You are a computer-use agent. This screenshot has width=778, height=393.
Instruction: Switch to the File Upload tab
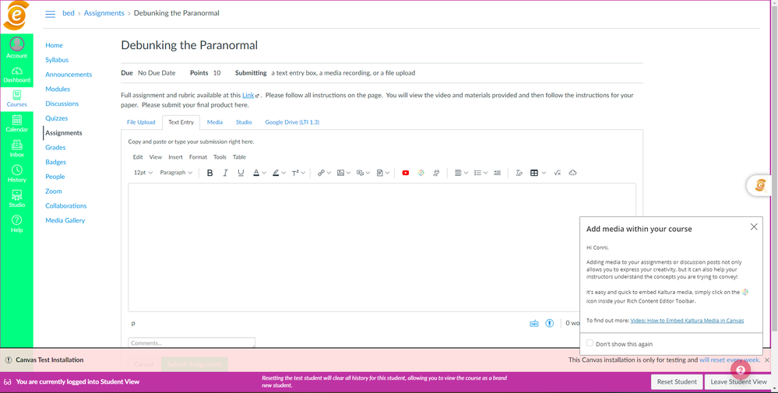141,122
